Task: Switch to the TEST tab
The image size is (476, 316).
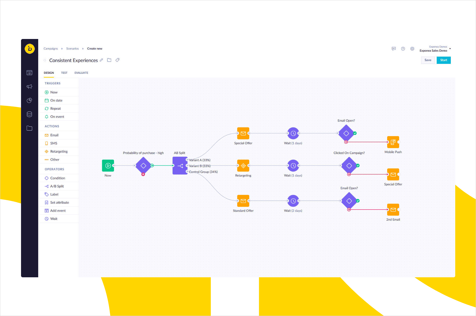Action: (64, 73)
